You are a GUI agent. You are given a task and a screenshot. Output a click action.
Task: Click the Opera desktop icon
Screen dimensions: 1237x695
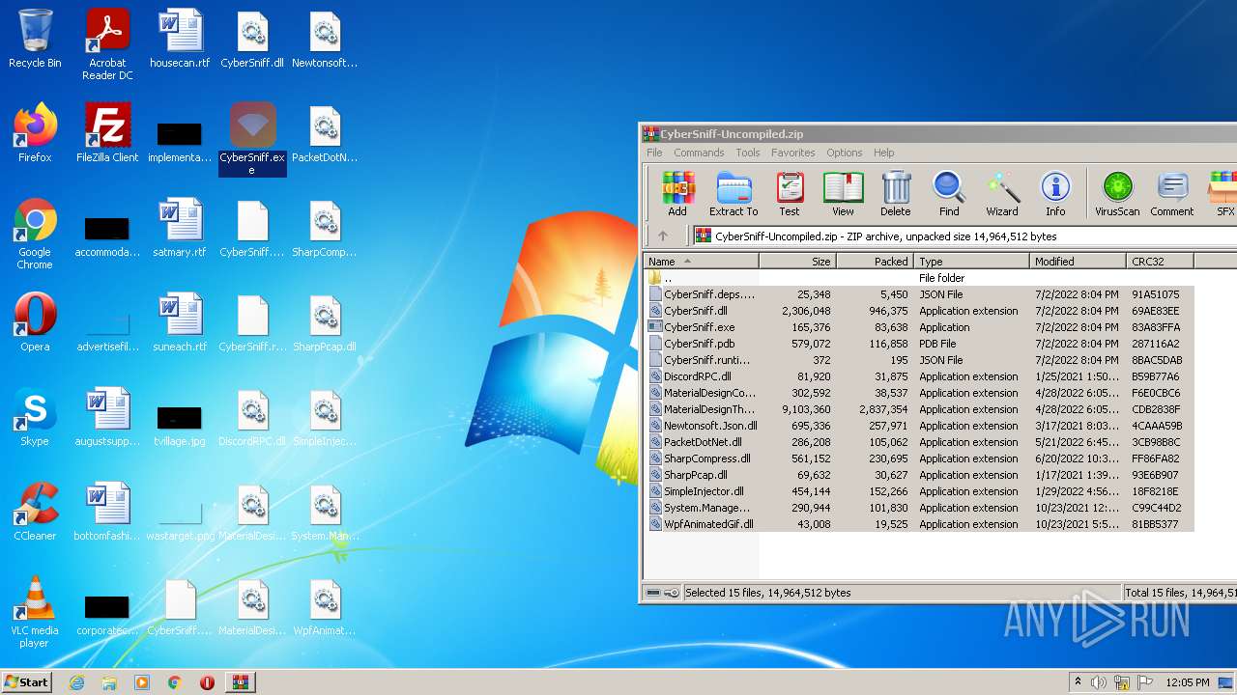point(35,322)
